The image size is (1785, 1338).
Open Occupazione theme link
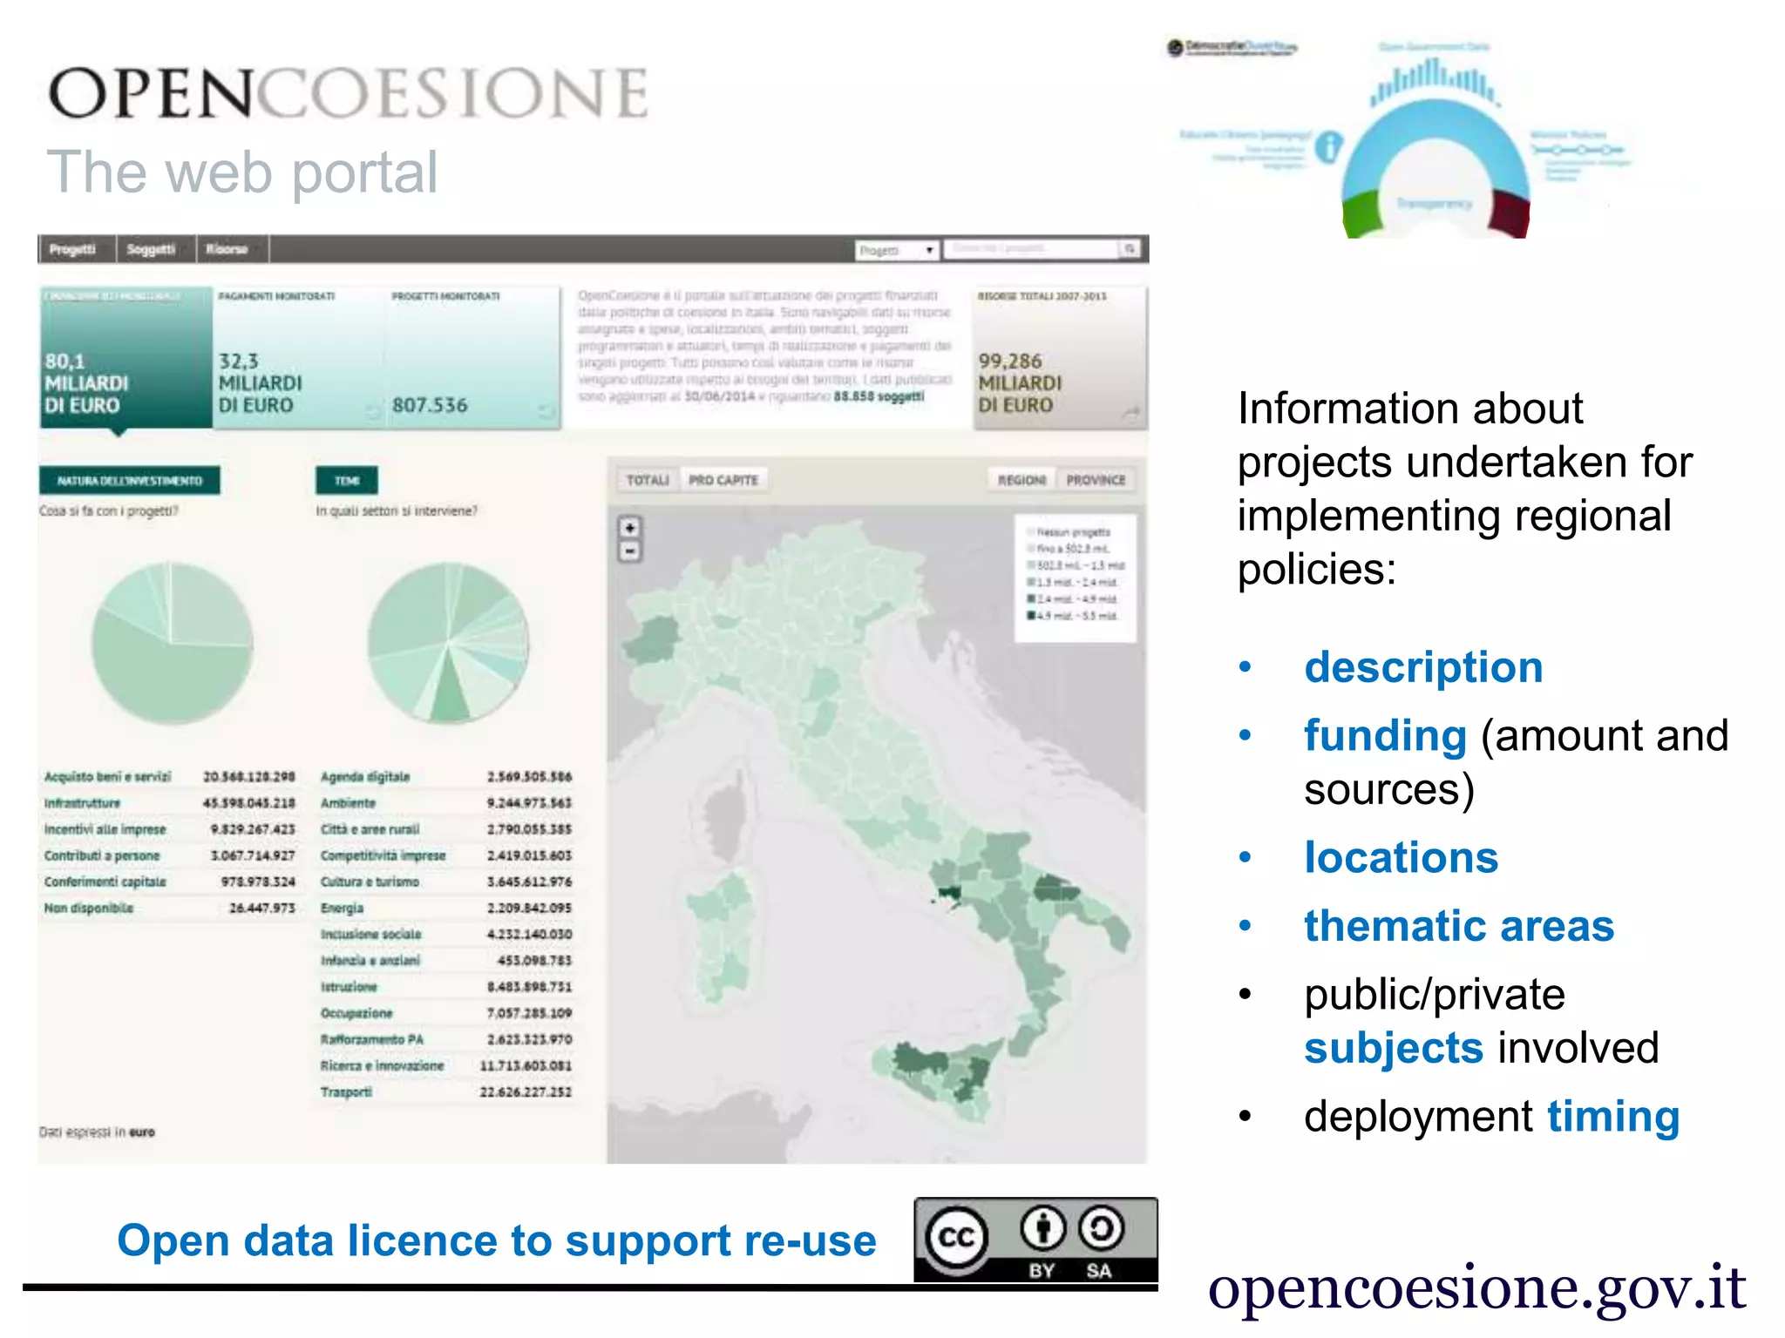356,1013
